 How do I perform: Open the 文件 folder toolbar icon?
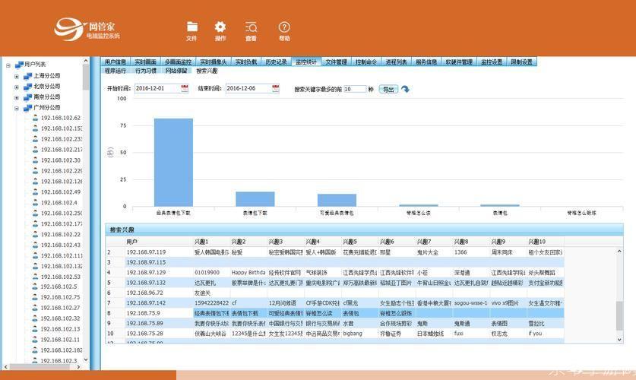pos(191,27)
